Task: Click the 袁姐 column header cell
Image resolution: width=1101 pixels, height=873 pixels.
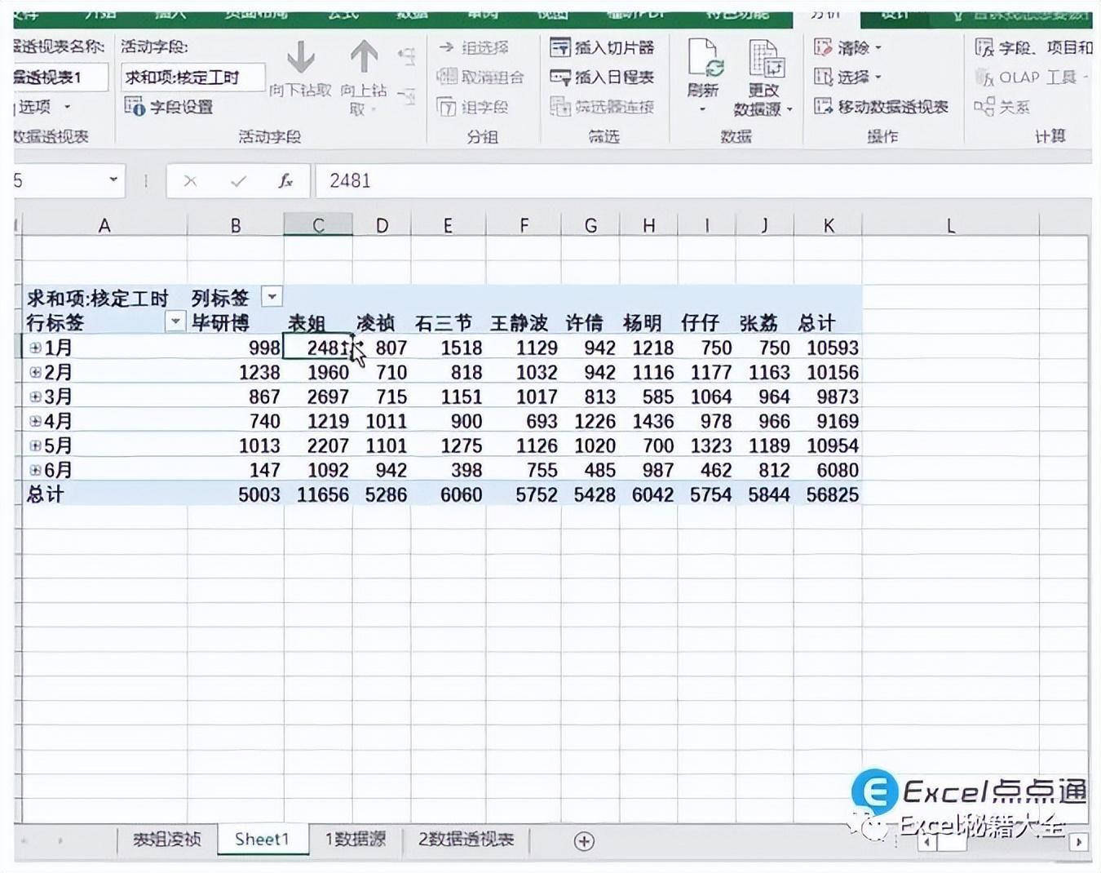Action: 318,323
